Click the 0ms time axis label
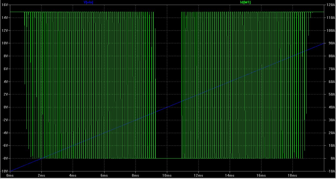The image size is (336, 179). coord(10,175)
